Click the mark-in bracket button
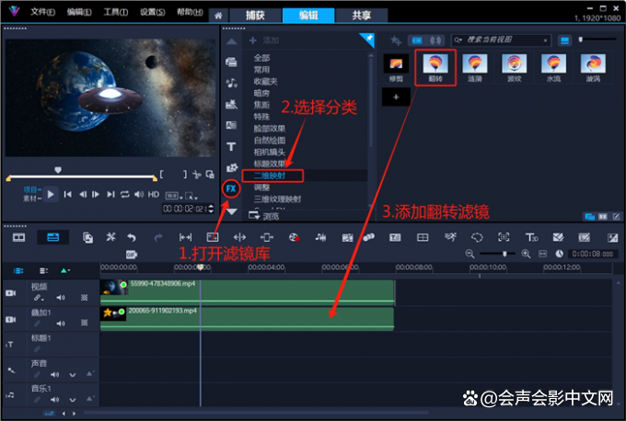626x421 pixels. tap(161, 175)
